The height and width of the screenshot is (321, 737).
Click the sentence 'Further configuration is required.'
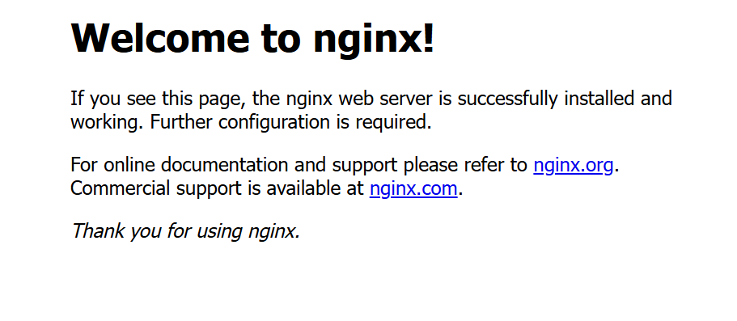(290, 123)
